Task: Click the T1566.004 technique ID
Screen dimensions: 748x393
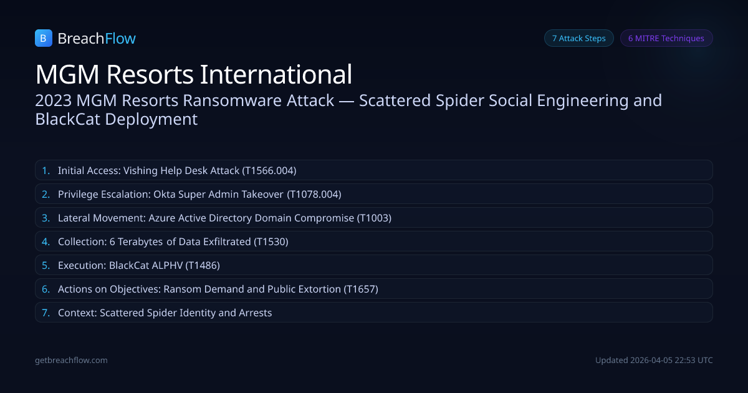Action: (271, 170)
